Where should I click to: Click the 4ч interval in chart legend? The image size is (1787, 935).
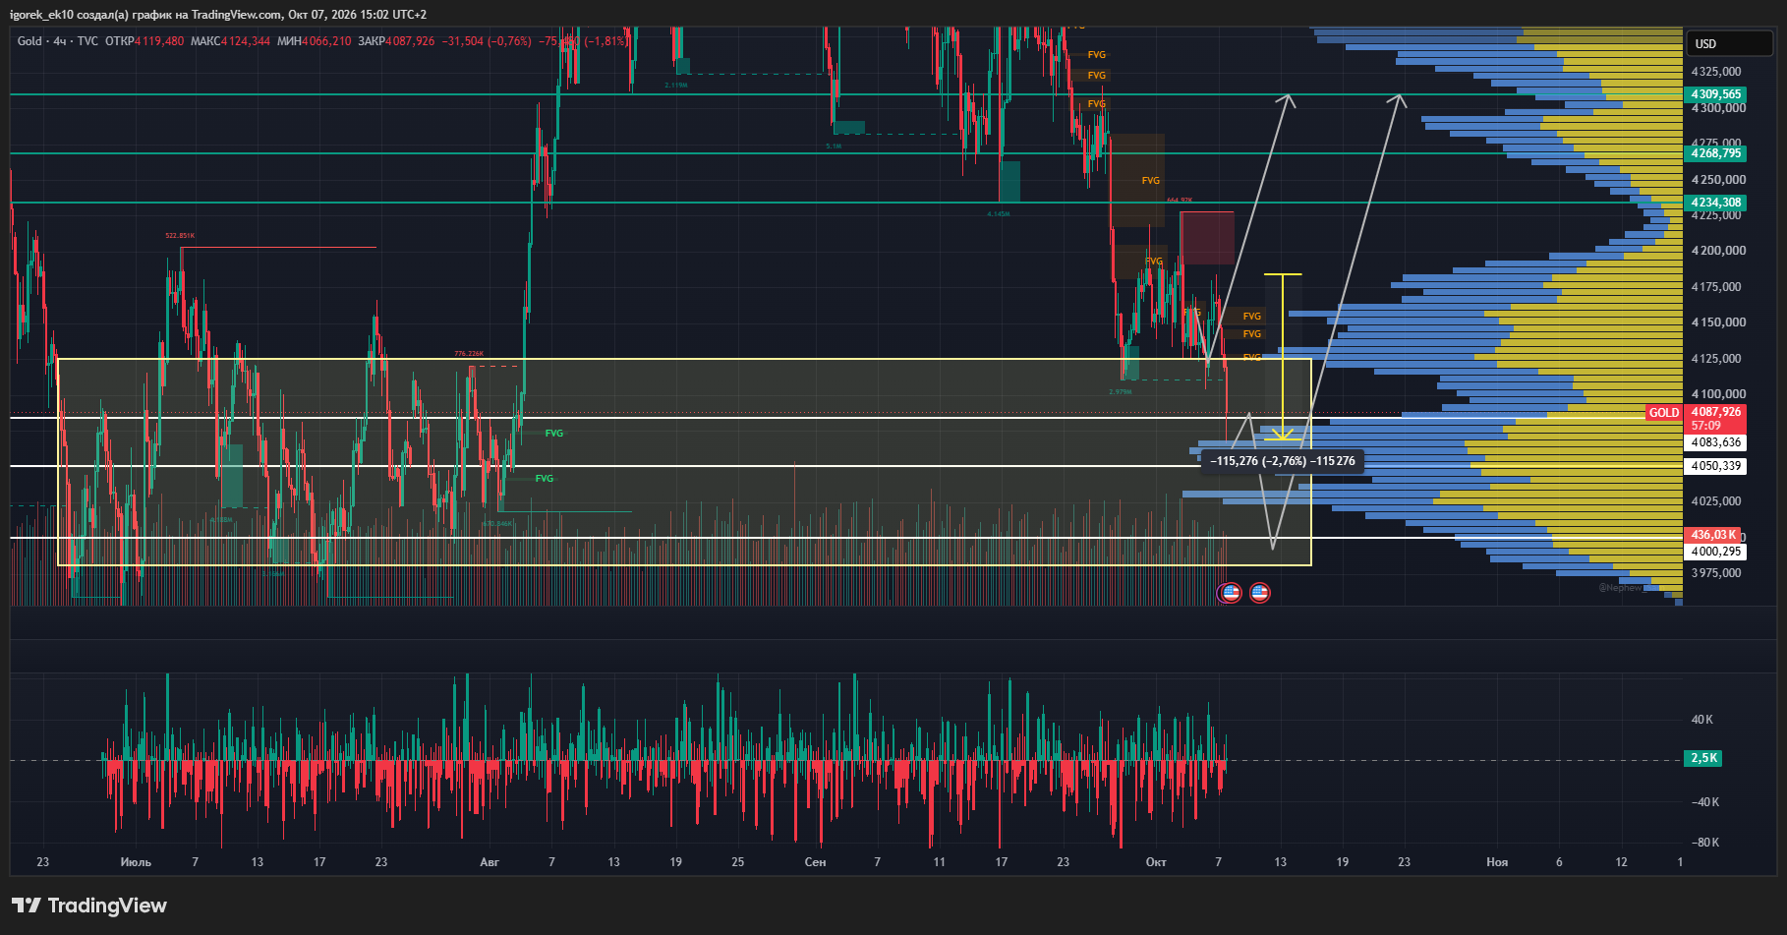(x=60, y=41)
